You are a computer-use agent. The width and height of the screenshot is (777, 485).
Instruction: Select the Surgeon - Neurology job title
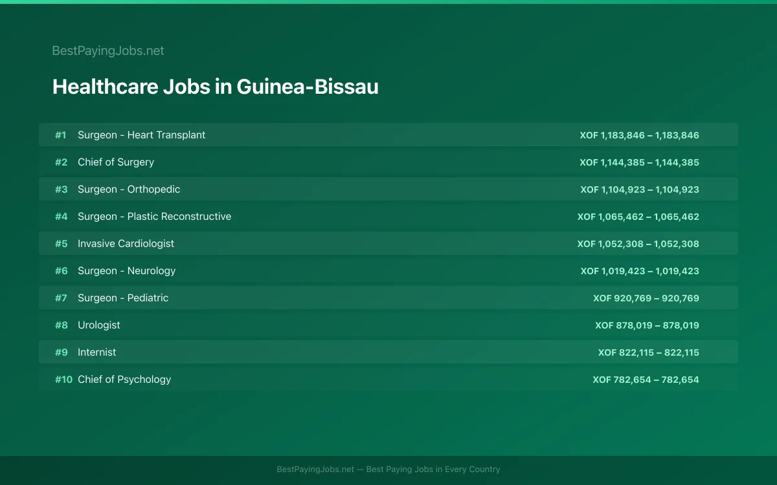126,271
